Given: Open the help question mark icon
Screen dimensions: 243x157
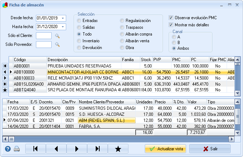Looking at the screenshot, I should [8, 149].
